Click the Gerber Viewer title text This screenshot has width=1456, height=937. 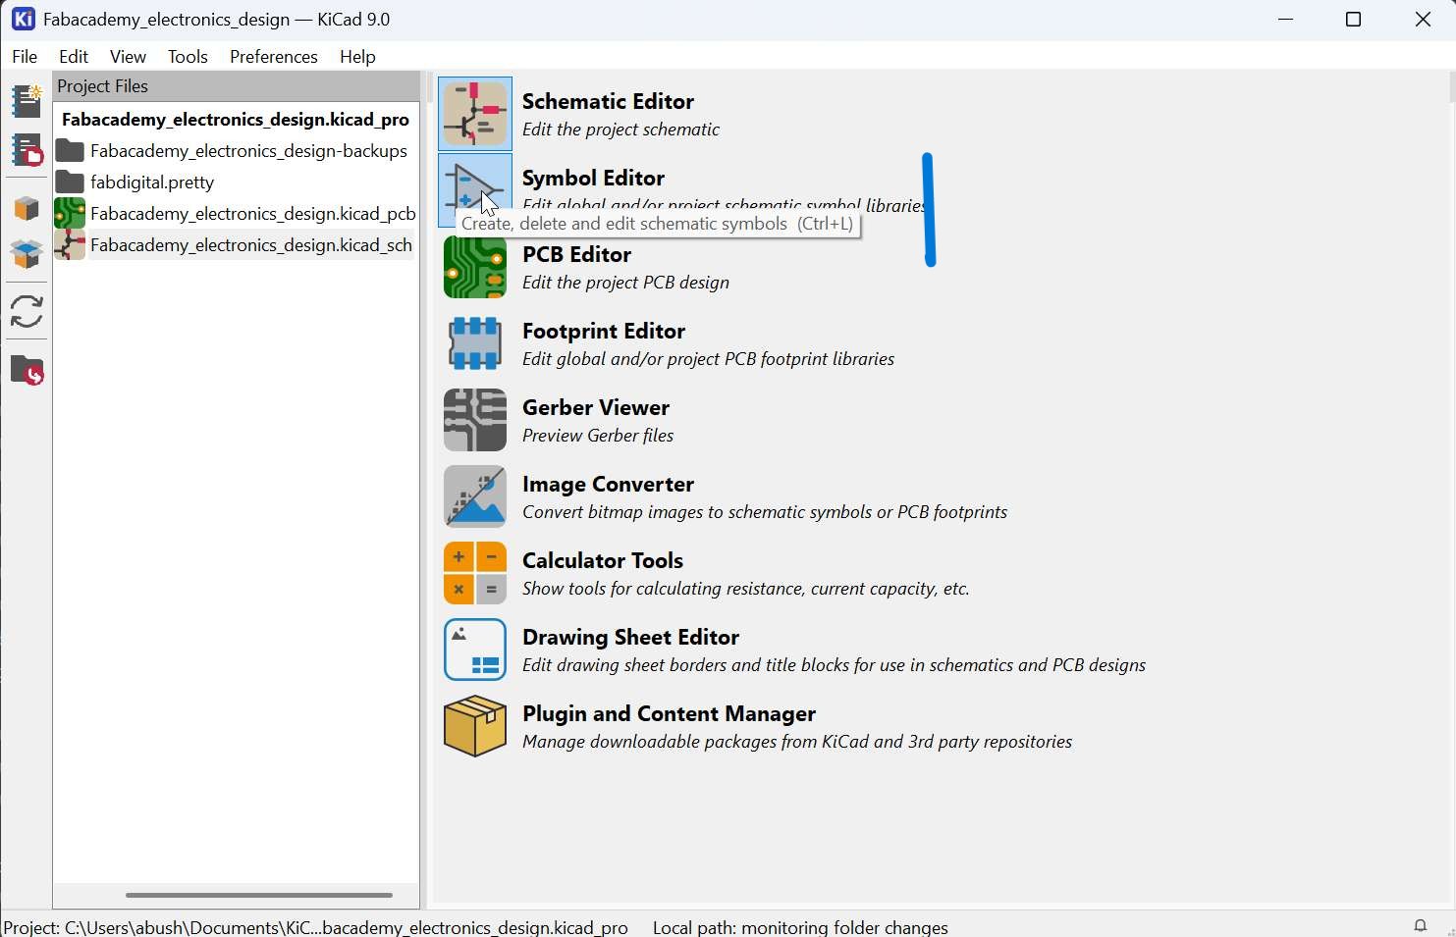coord(596,407)
